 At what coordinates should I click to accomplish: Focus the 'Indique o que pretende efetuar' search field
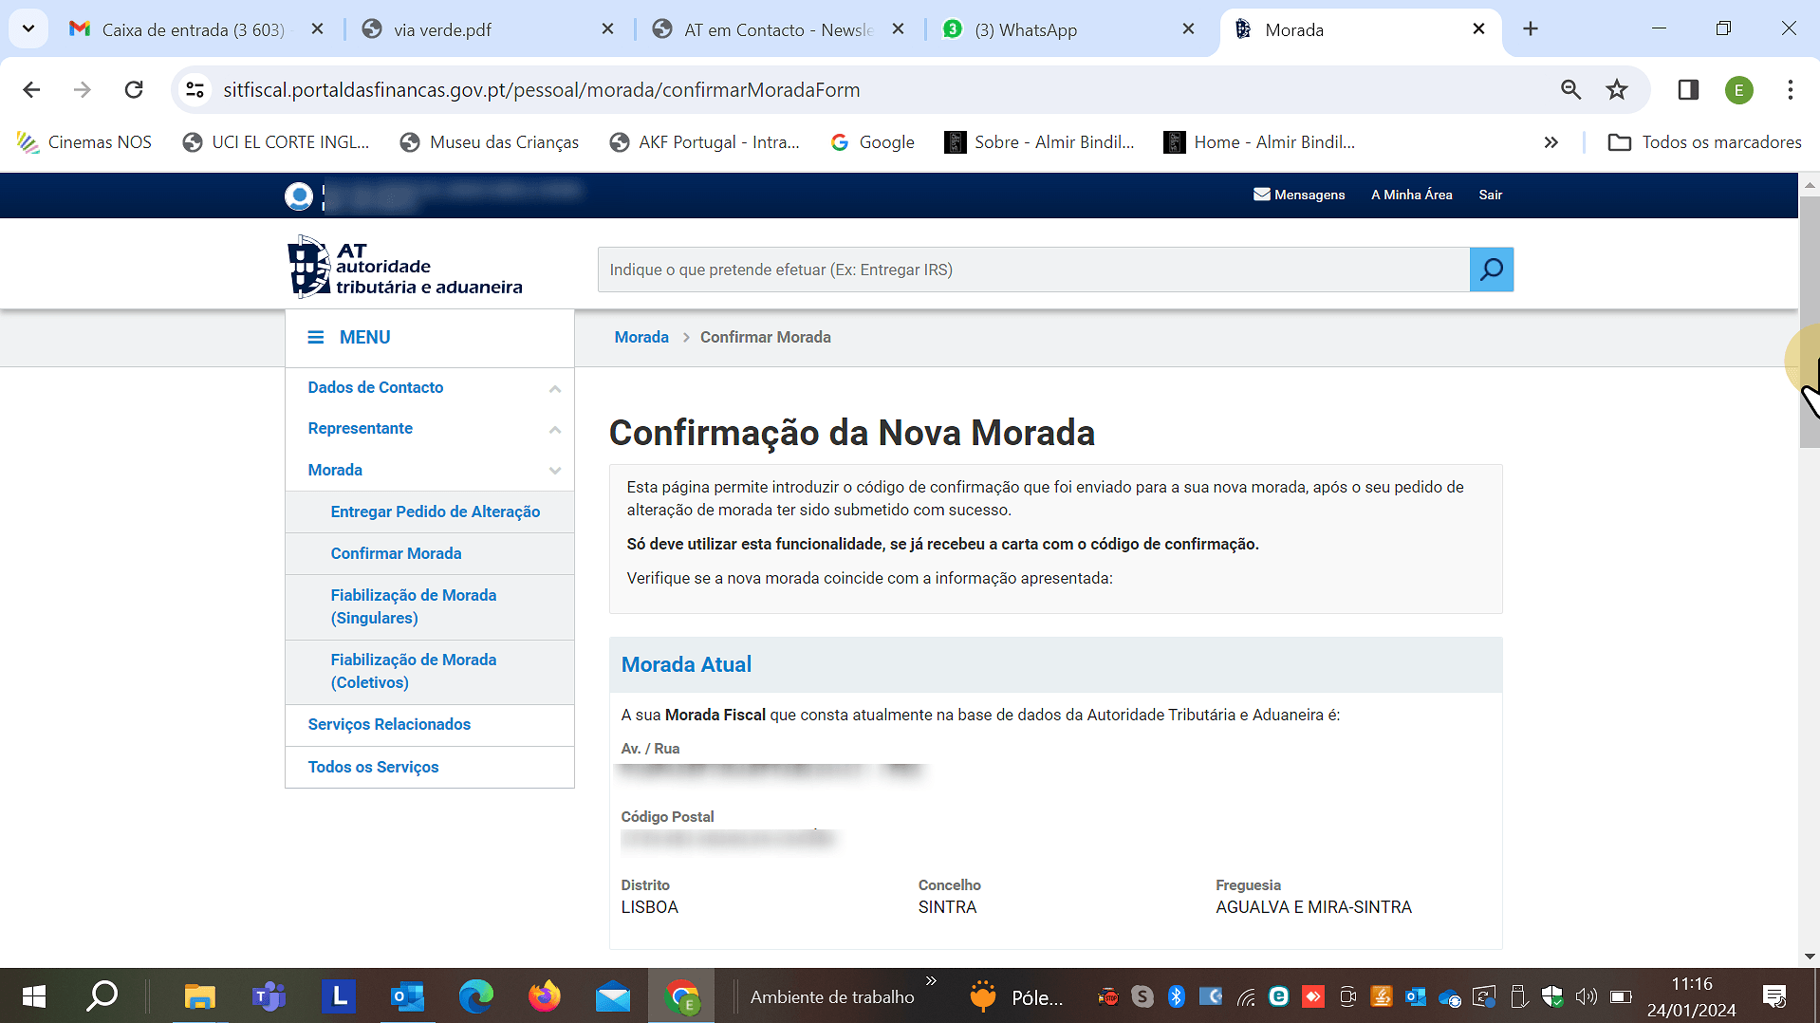coord(1032,270)
